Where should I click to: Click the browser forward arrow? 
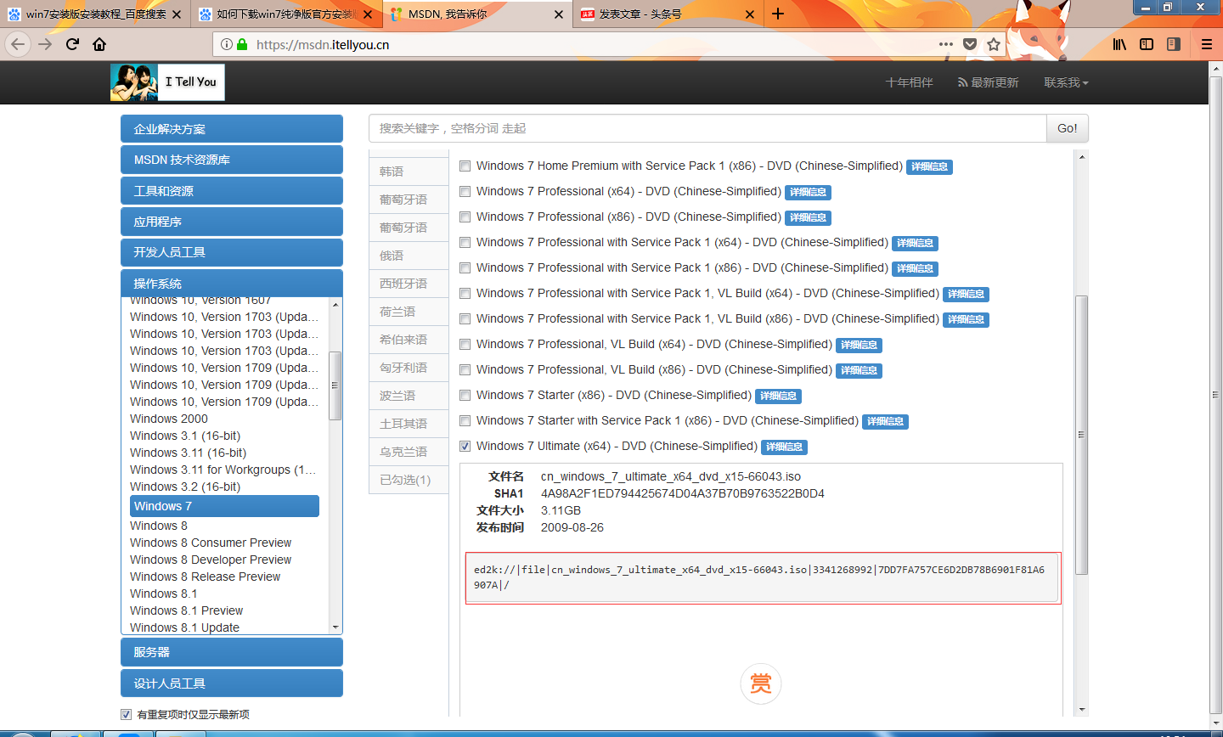(x=45, y=44)
